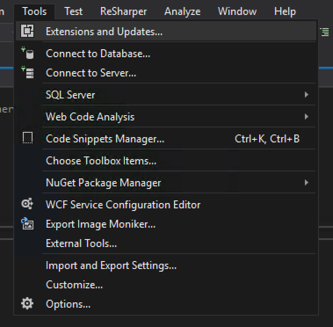The image size is (333, 327).
Task: Expand the SQL Server submenu arrow
Action: (306, 94)
